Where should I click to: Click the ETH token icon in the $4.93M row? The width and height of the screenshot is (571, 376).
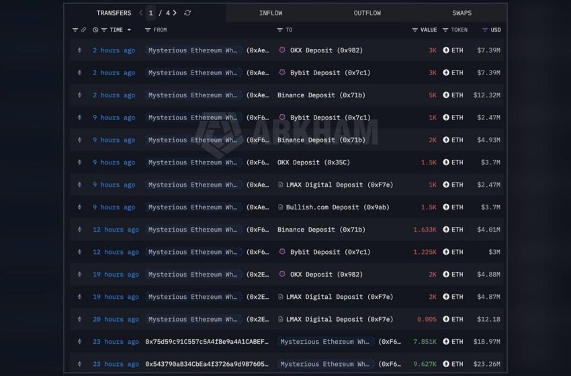tap(446, 140)
